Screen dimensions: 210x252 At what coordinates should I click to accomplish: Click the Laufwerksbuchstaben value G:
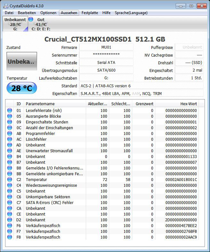tap(106, 78)
